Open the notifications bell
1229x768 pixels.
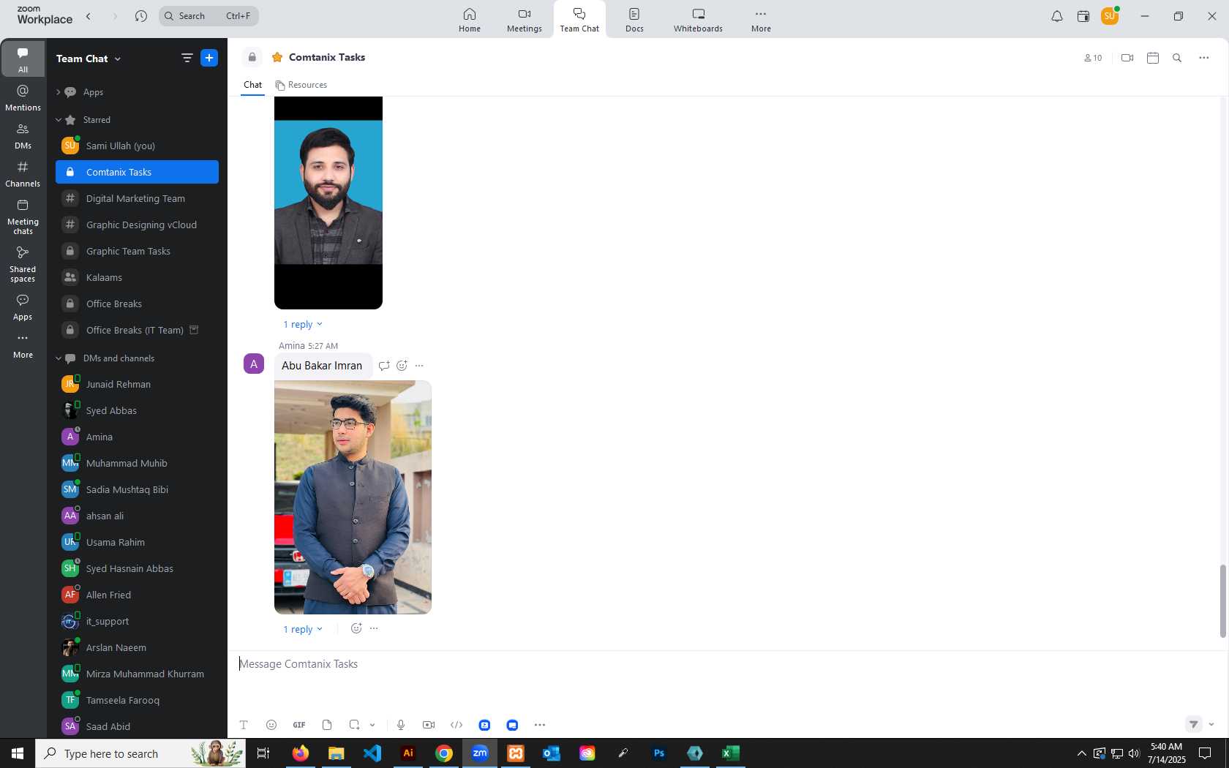pos(1057,16)
